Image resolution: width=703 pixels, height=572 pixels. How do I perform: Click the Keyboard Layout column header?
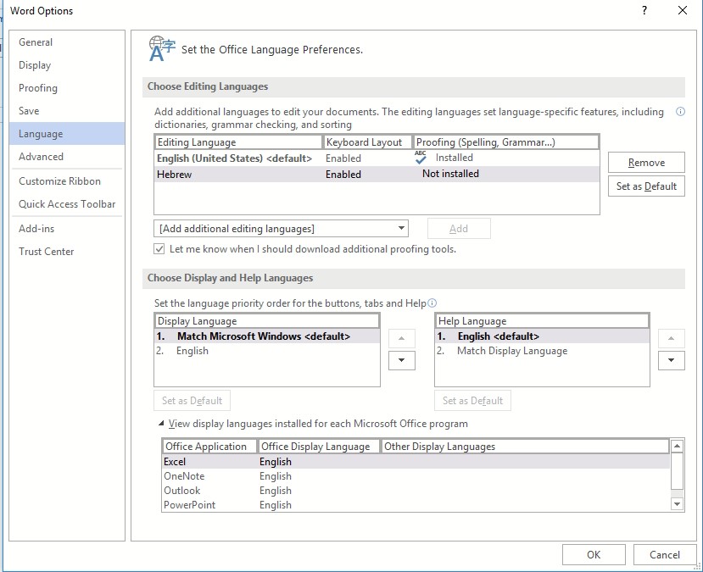pos(368,142)
